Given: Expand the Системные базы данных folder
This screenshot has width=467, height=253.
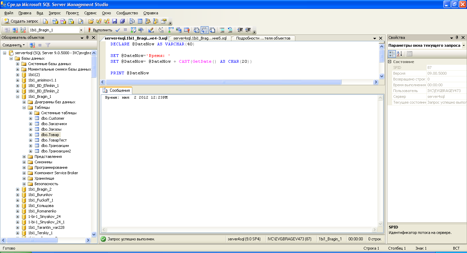Looking at the screenshot, I should (x=18, y=64).
